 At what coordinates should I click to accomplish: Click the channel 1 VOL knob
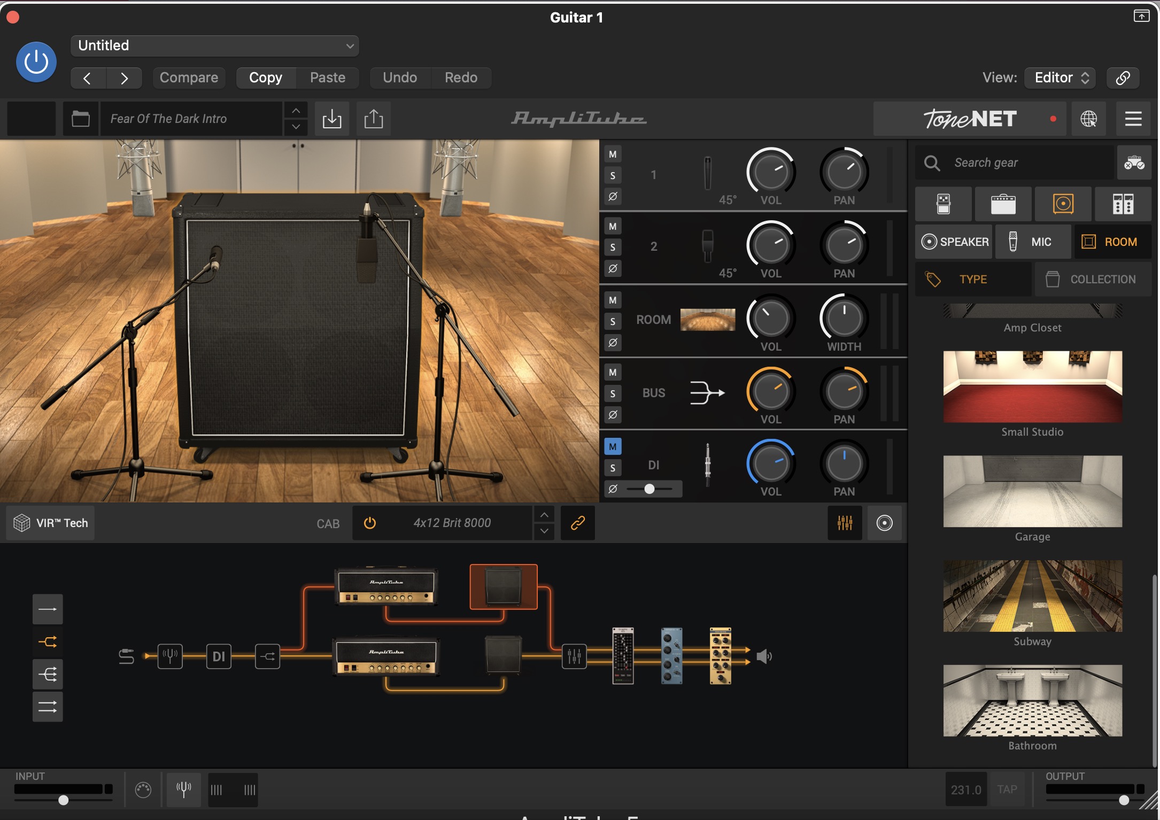click(x=771, y=173)
